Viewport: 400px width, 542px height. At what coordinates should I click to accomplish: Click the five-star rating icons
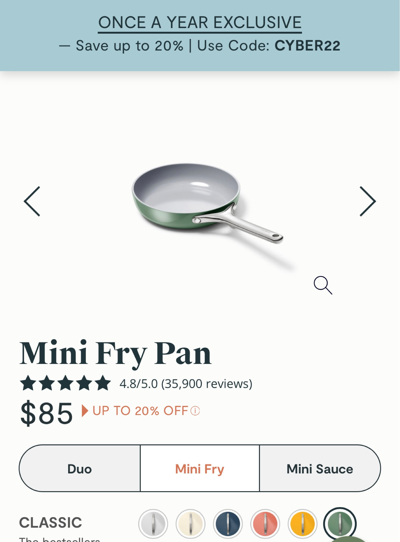65,383
